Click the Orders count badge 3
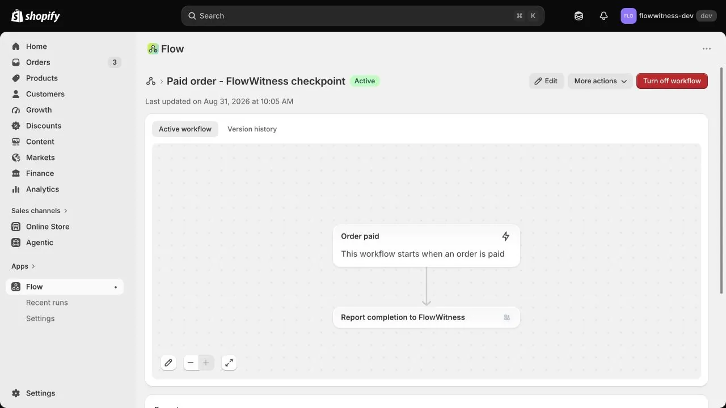Viewport: 726px width, 408px height. click(x=115, y=62)
